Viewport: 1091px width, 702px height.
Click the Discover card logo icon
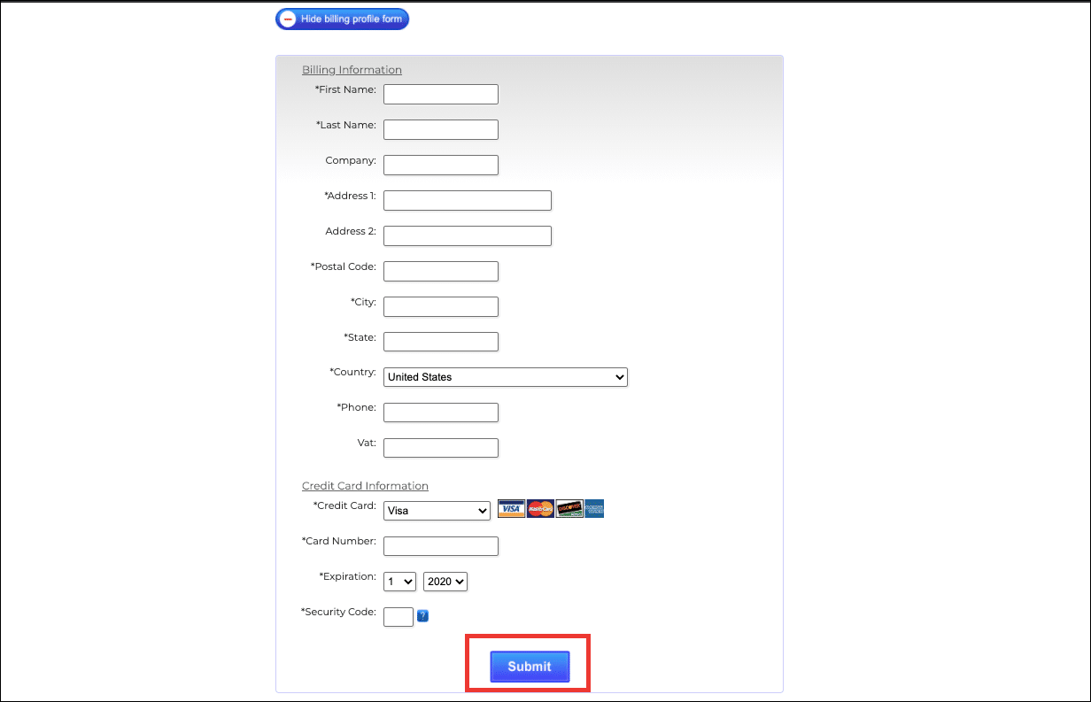569,509
